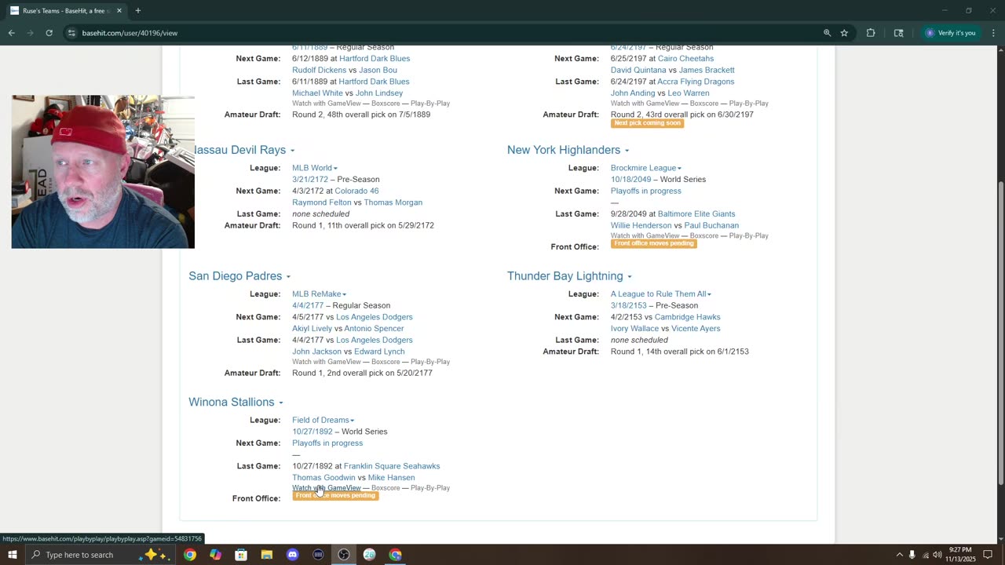Open player Ivory Wallace's link

pyautogui.click(x=634, y=329)
